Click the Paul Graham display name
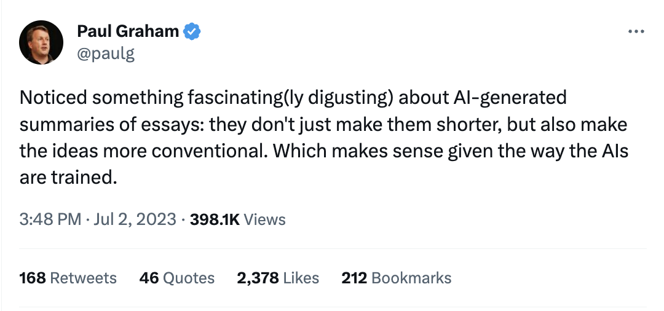The height and width of the screenshot is (311, 664). (x=128, y=31)
